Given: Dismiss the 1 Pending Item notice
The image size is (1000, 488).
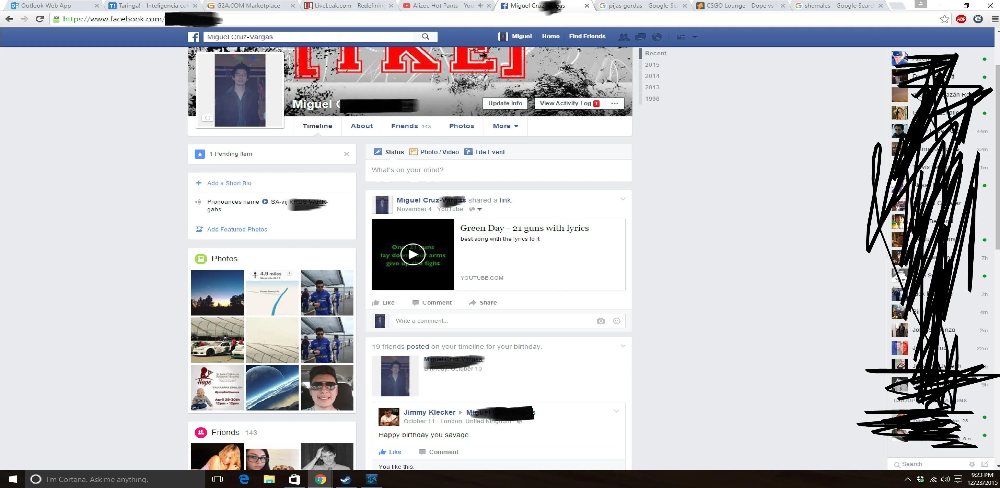Looking at the screenshot, I should [x=347, y=154].
